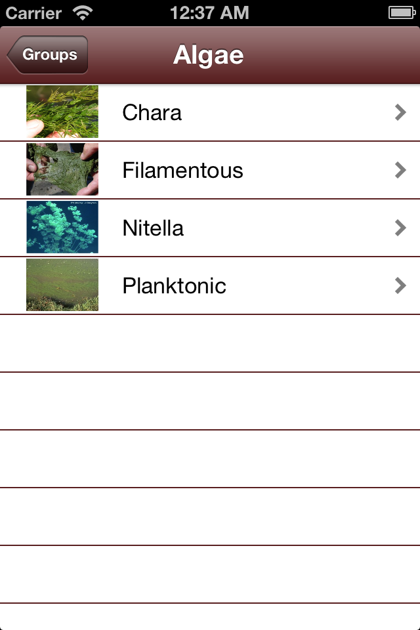Screen dimensions: 420x630
Task: Tap the Wi-Fi signal icon
Action: point(83,12)
